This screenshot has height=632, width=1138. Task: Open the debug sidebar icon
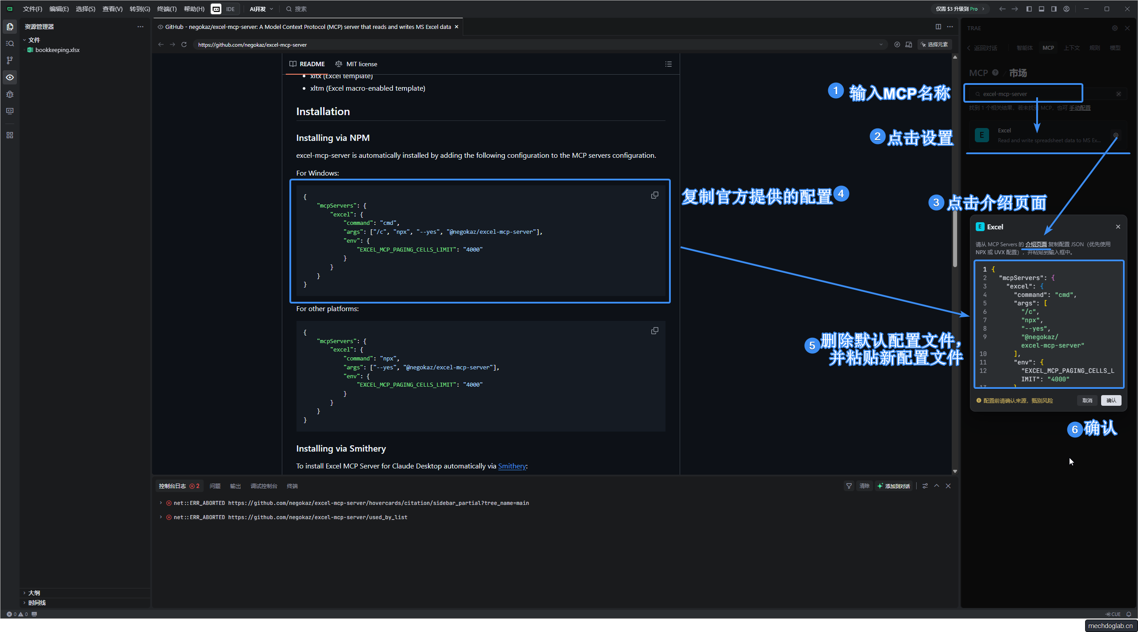(10, 94)
